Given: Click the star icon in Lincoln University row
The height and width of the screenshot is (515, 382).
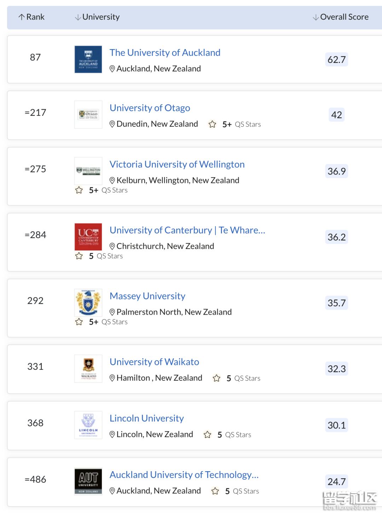Looking at the screenshot, I should pos(208,434).
